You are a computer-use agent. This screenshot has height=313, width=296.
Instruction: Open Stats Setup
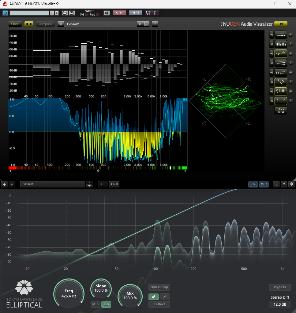281,110
